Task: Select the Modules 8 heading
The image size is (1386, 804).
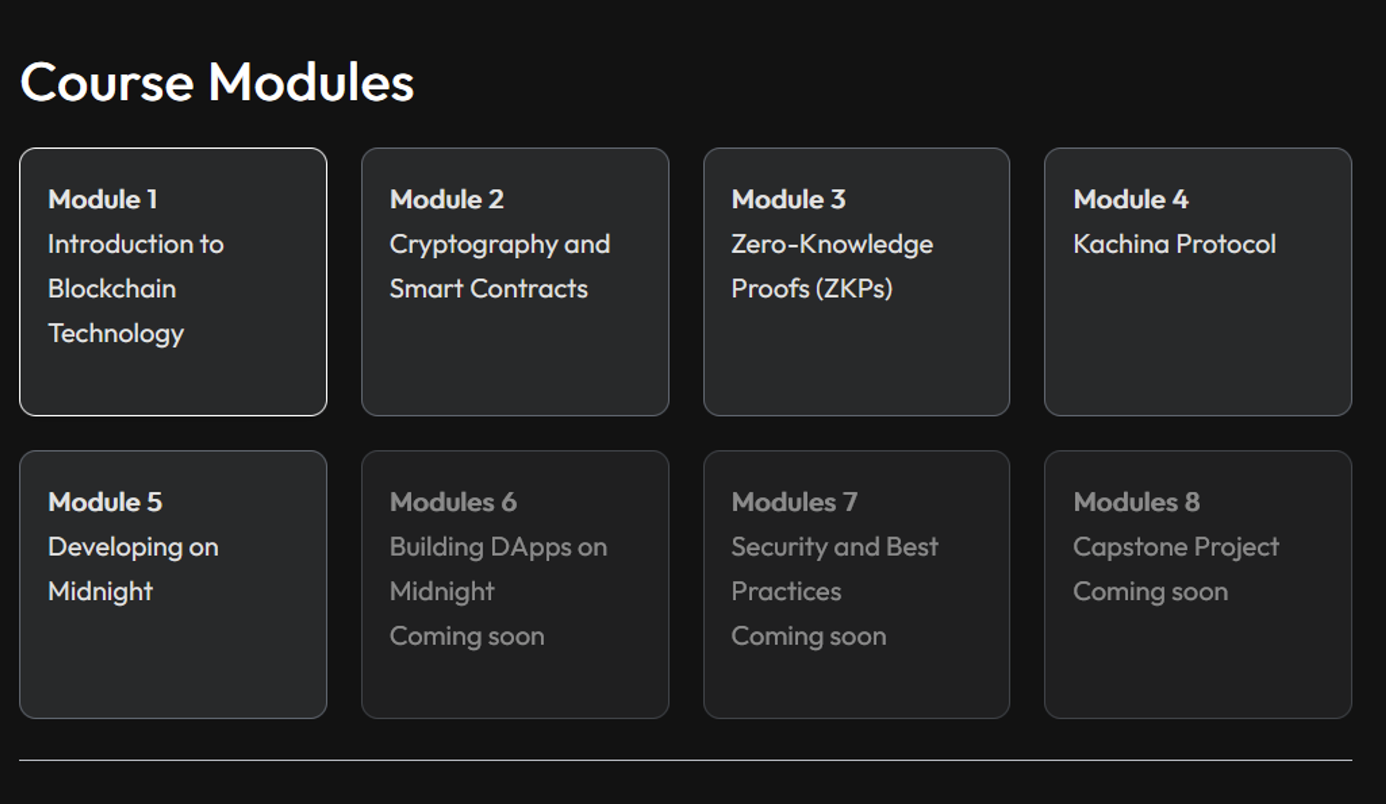Action: pyautogui.click(x=1136, y=502)
